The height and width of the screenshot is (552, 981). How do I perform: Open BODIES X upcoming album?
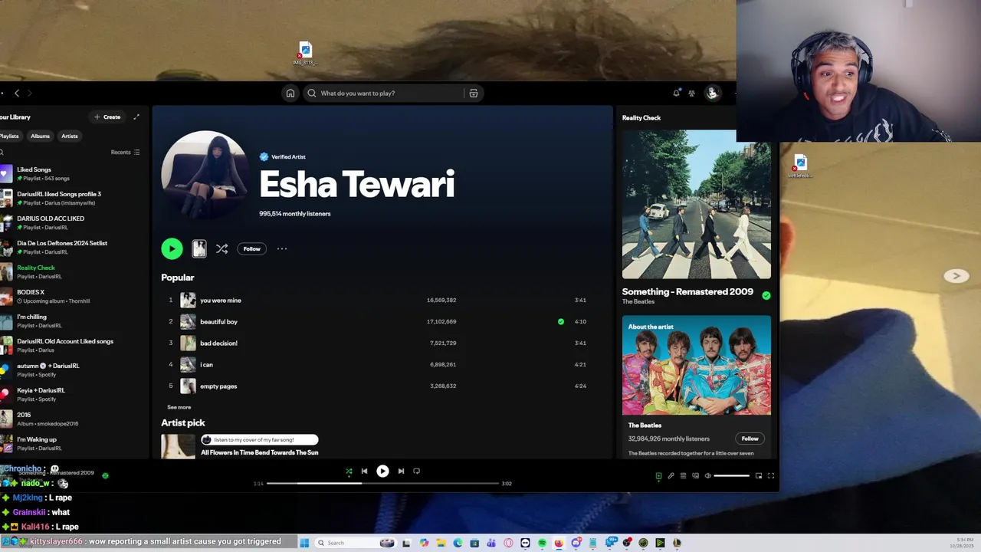[x=73, y=297]
